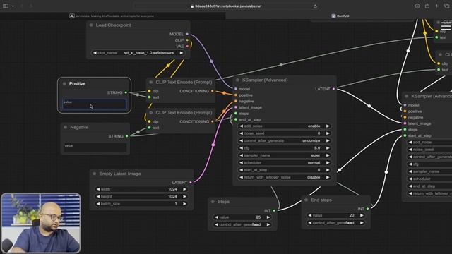Open sampler_name euler dropdown
The image size is (452, 254).
[284, 155]
